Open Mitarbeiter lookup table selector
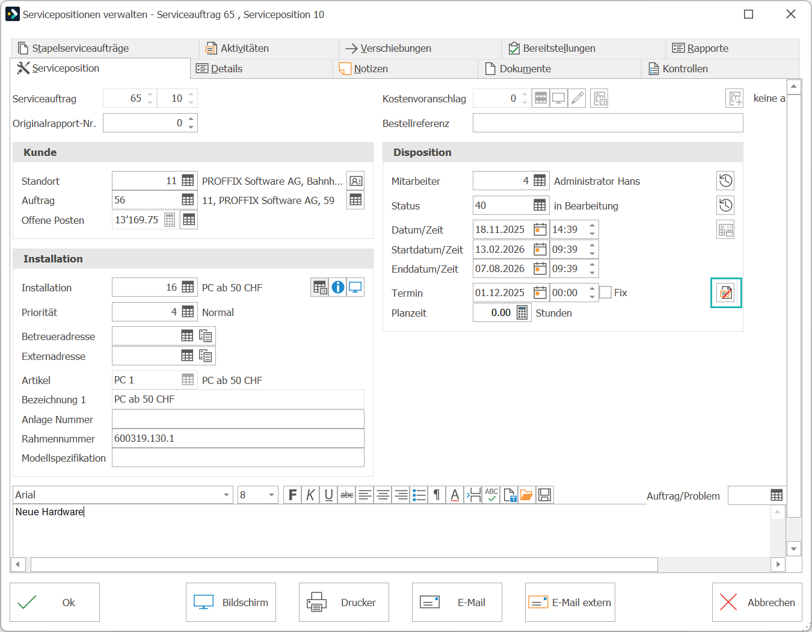The image size is (812, 632). [540, 181]
